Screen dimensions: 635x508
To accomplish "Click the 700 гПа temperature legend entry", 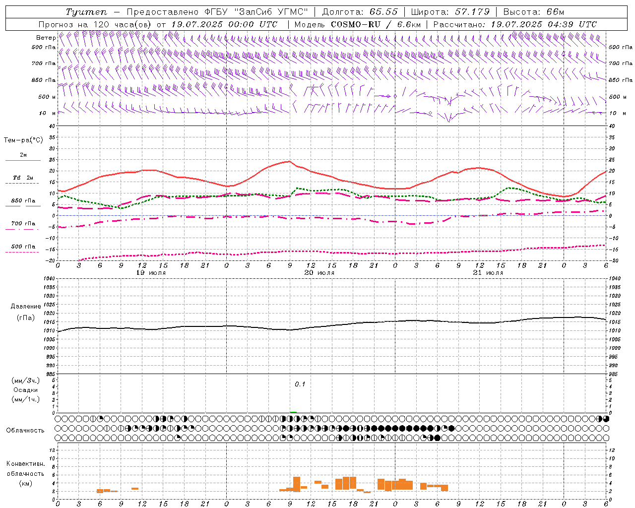I will [x=23, y=223].
